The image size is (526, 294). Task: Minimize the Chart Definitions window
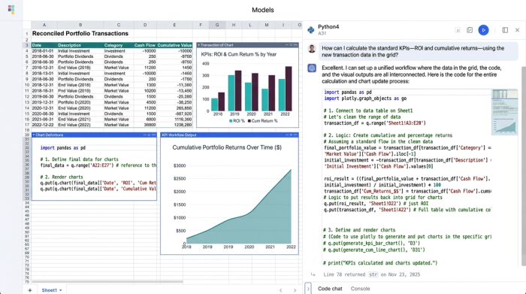(x=144, y=135)
